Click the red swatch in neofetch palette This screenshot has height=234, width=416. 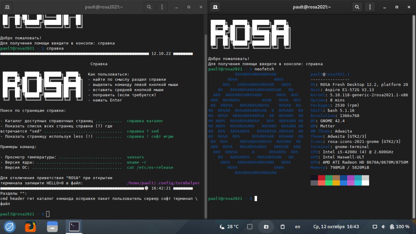321,178
